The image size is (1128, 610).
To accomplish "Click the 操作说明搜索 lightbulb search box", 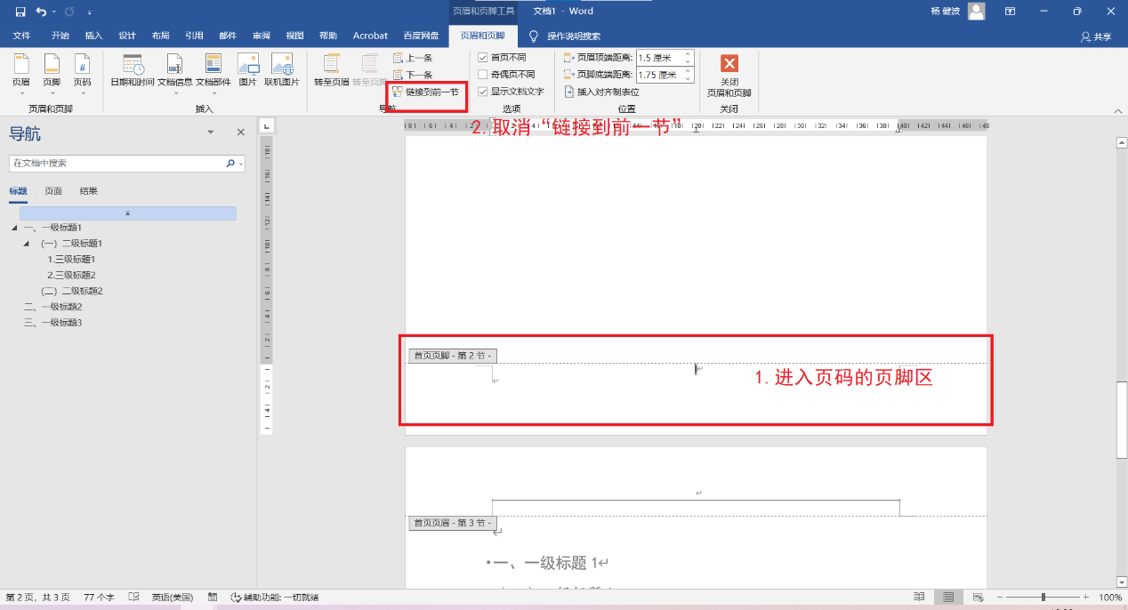I will pyautogui.click(x=565, y=36).
